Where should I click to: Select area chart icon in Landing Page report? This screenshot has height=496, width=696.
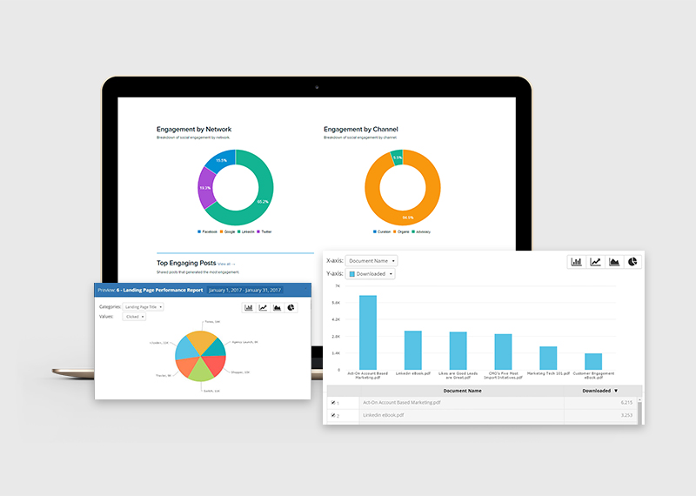coord(277,307)
